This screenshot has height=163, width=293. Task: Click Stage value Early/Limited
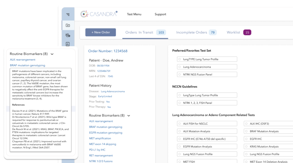coord(105,97)
